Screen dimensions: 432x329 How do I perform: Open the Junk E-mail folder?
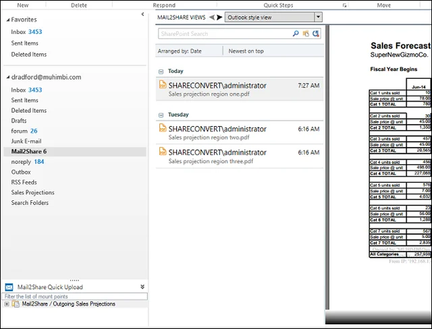(26, 141)
